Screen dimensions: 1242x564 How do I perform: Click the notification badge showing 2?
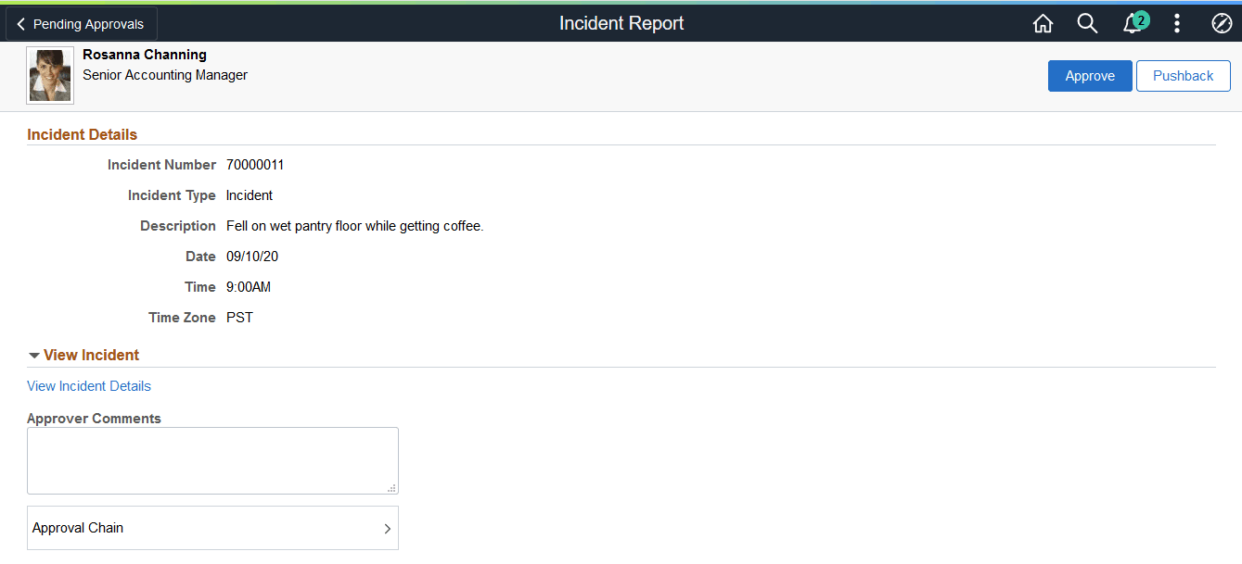1140,17
